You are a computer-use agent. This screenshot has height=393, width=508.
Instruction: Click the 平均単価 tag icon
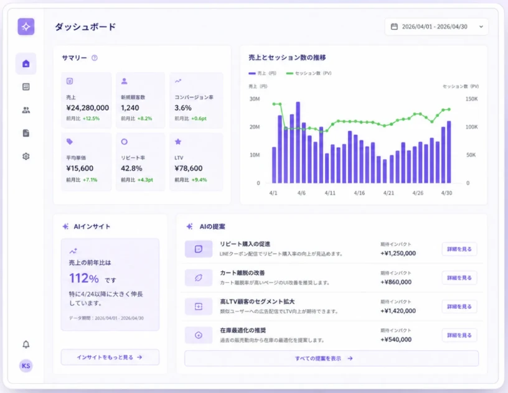[70, 141]
